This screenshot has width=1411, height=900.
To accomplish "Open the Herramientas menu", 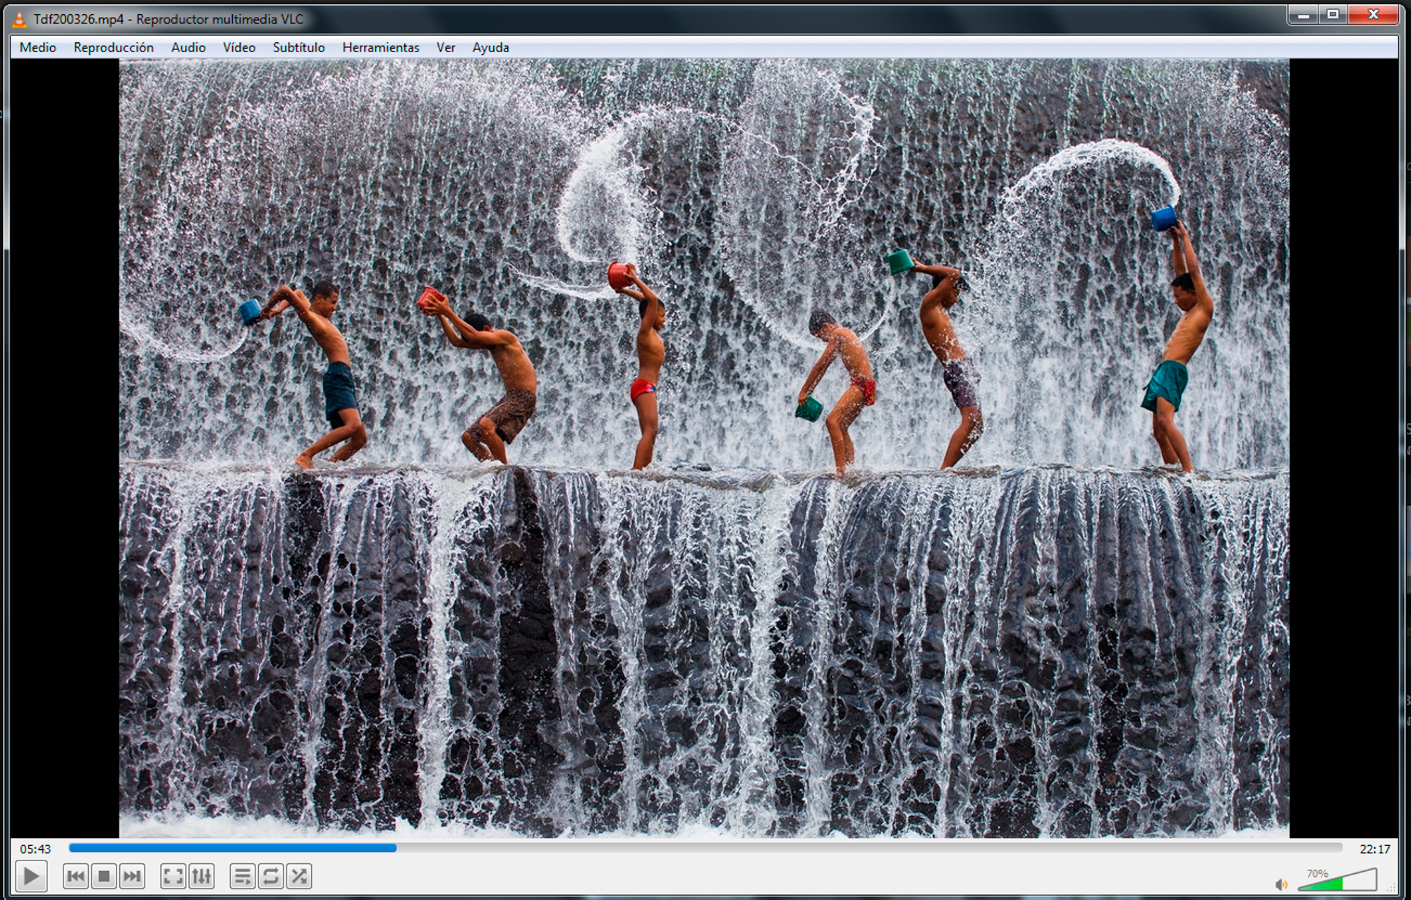I will (x=381, y=47).
